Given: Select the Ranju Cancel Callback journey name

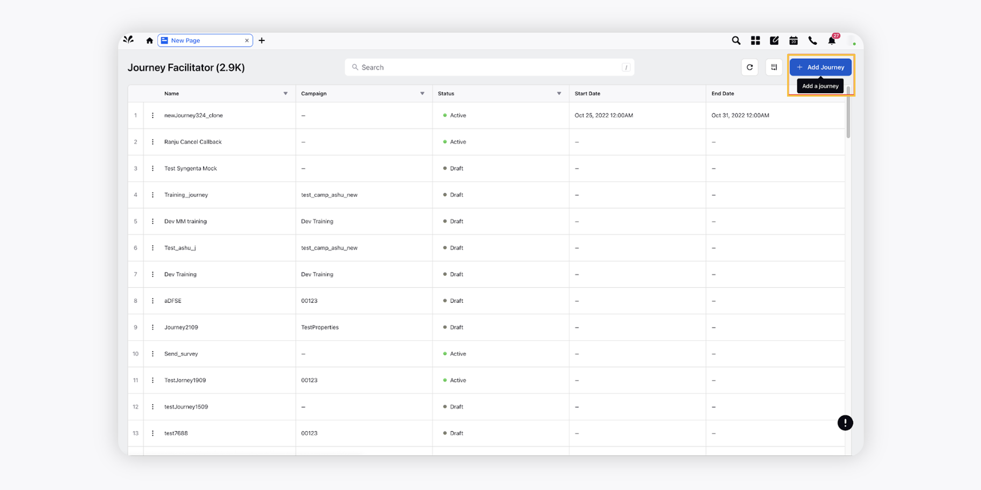Looking at the screenshot, I should (193, 142).
